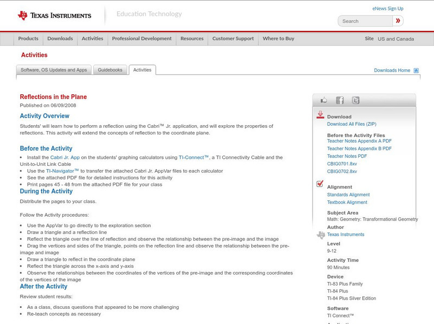Image resolution: width=434 pixels, height=324 pixels.
Task: Select the Activities tab
Action: point(142,70)
